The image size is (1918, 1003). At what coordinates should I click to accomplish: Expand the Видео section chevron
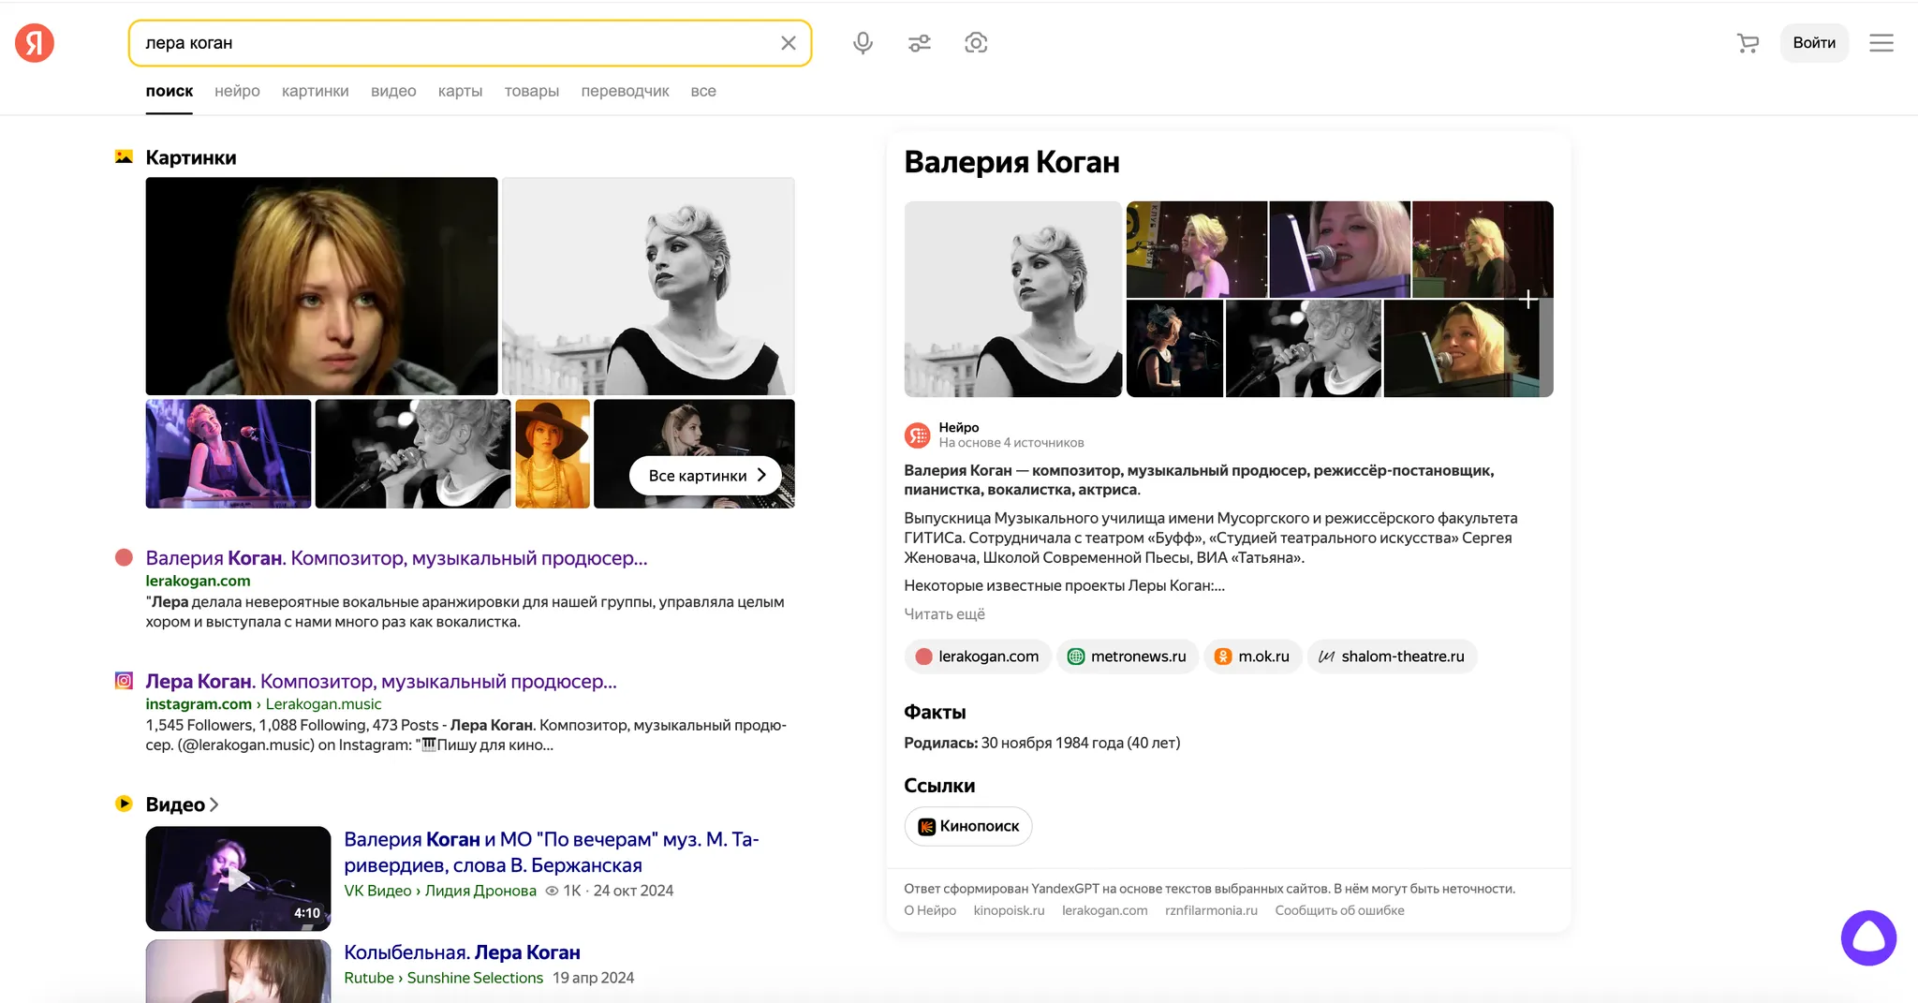(214, 804)
